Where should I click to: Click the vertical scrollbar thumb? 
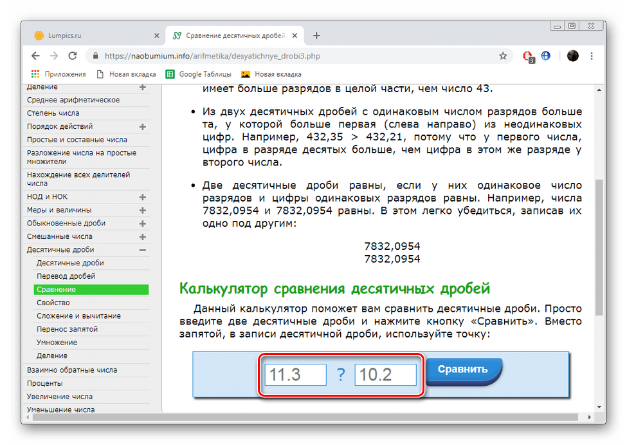[599, 247]
